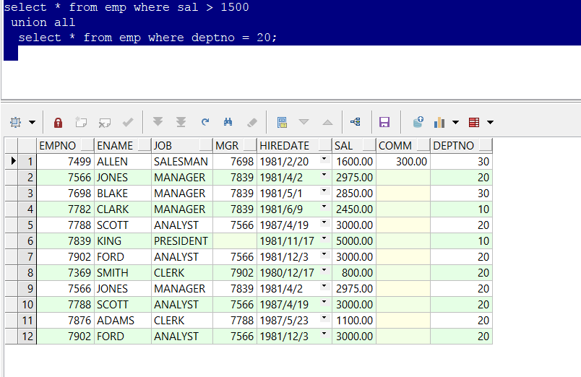Viewport: 581px width, 377px height.
Task: Open the date dropdown for 1981/2/20
Action: tap(324, 159)
